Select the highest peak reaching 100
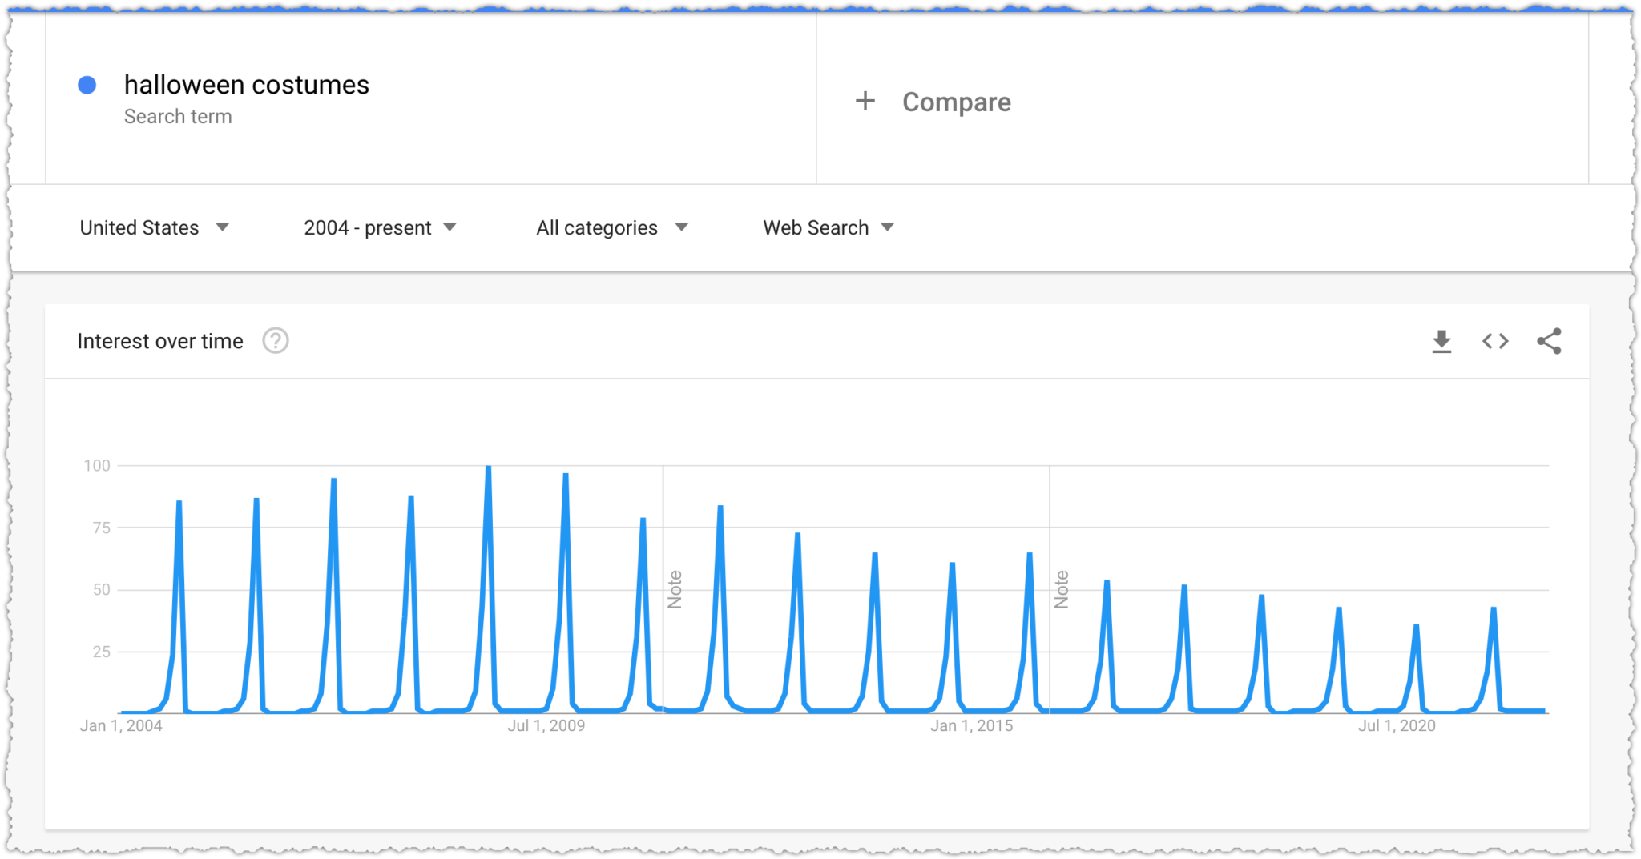Viewport: 1641px width, 859px height. (x=488, y=468)
